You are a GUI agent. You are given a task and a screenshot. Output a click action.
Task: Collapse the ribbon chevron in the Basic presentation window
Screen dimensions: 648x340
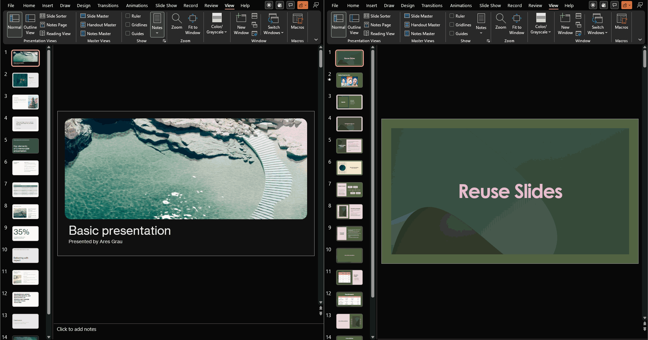pyautogui.click(x=316, y=40)
